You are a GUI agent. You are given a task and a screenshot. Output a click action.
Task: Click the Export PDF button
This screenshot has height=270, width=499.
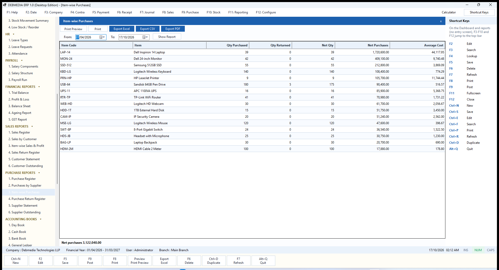click(173, 29)
